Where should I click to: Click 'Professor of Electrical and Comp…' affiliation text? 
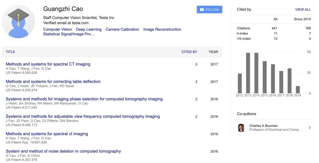click(x=276, y=129)
